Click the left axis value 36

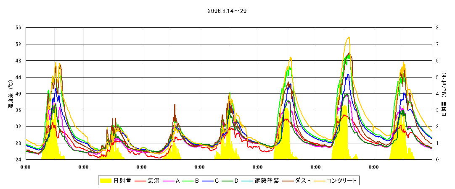tap(19, 110)
